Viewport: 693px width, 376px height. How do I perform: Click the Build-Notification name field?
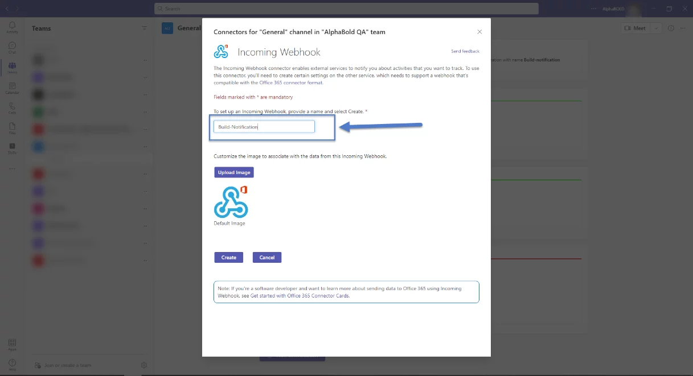(x=264, y=126)
